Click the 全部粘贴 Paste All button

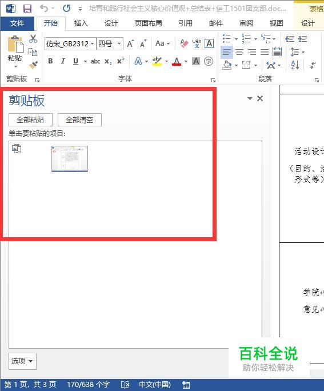pyautogui.click(x=30, y=120)
